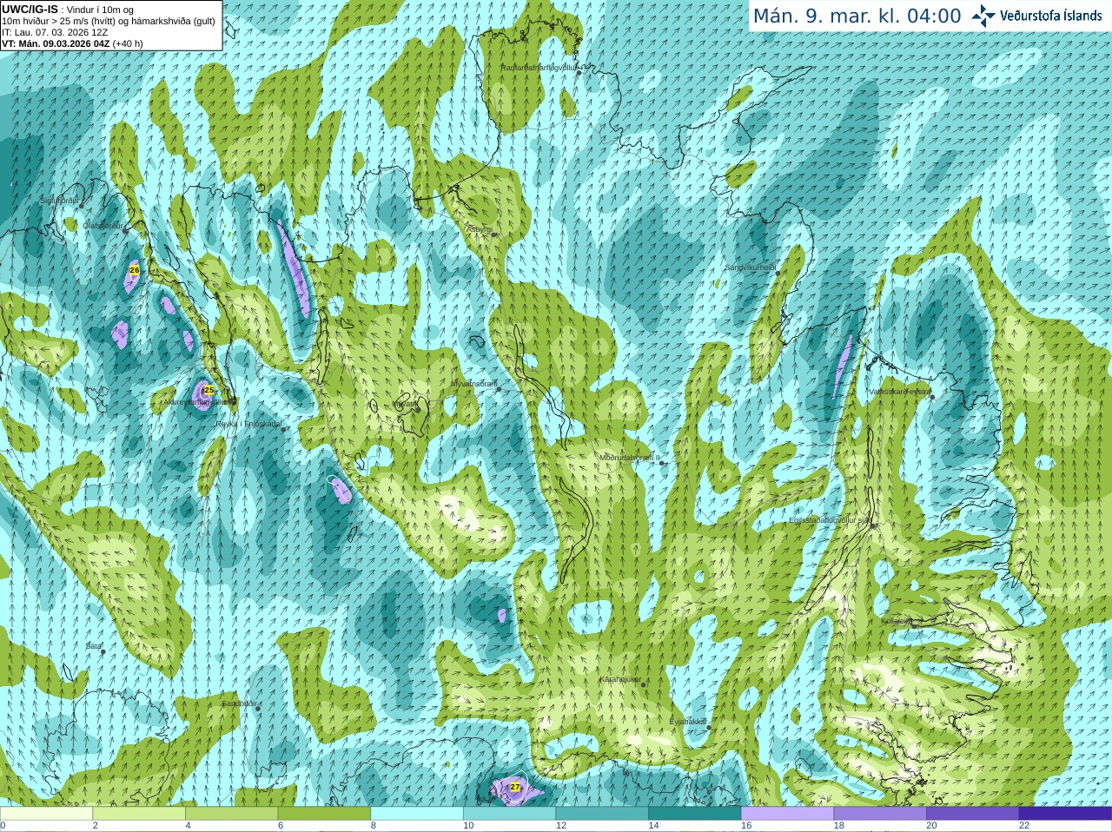Image resolution: width=1112 pixels, height=832 pixels.
Task: Click the Mývatn station label
Action: pos(404,403)
